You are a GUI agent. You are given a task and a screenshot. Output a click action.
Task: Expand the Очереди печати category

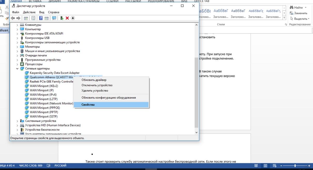pyautogui.click(x=17, y=55)
